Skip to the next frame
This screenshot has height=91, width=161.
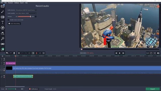(123, 53)
